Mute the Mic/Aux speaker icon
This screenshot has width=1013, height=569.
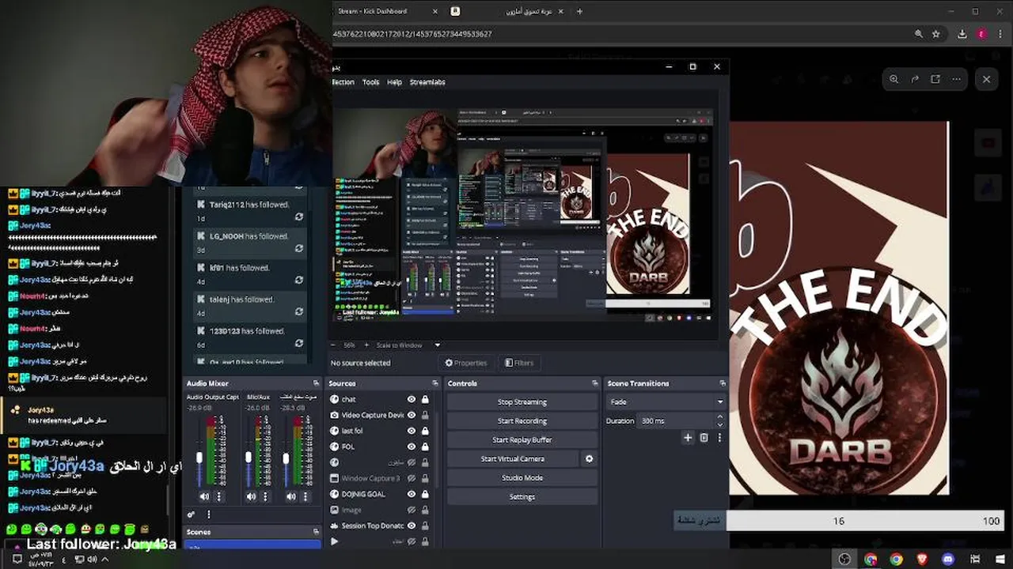click(x=251, y=496)
